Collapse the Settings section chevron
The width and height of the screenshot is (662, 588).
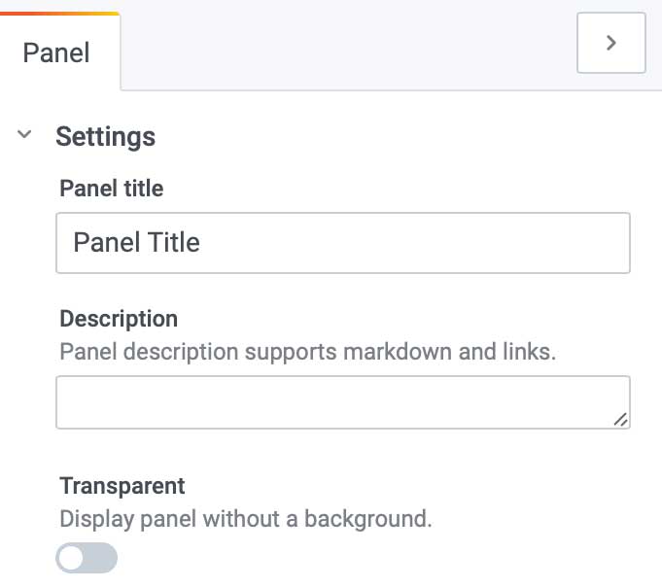tap(25, 136)
